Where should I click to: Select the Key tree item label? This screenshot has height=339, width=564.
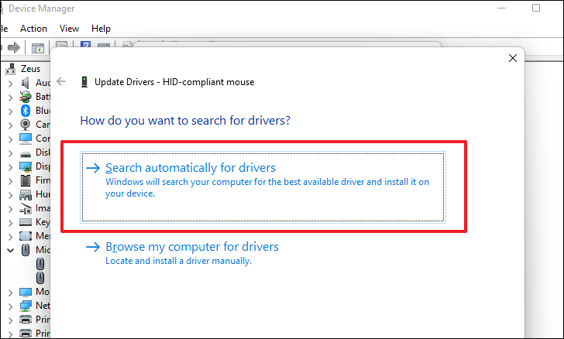(x=43, y=222)
